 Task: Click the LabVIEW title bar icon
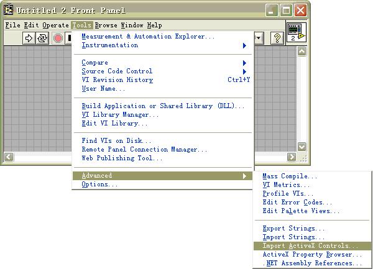coord(9,11)
